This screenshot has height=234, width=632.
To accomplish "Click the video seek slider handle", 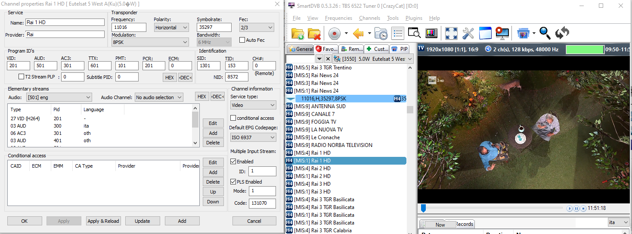I will coord(423,209).
